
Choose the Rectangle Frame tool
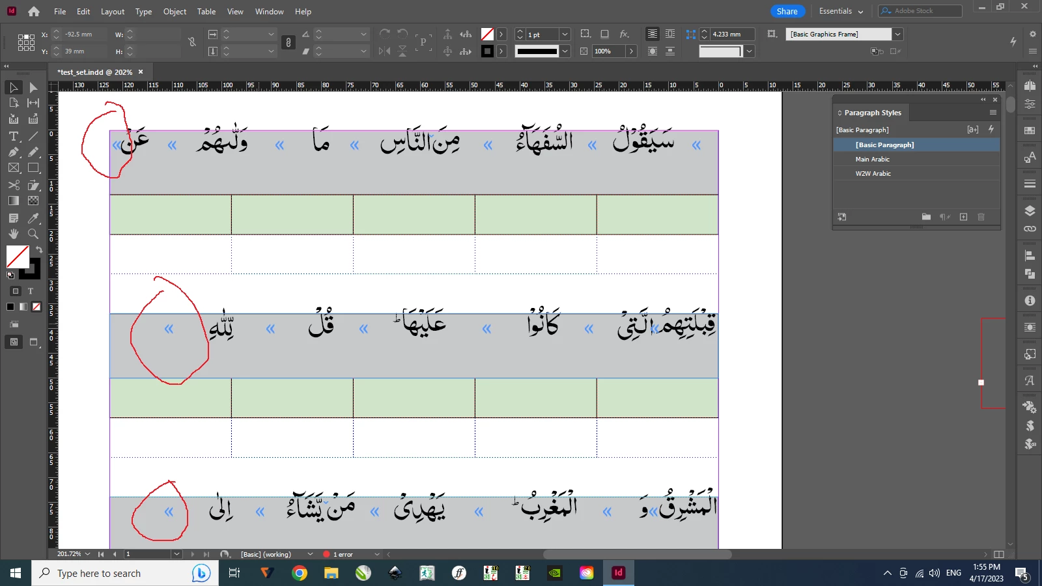(x=14, y=168)
